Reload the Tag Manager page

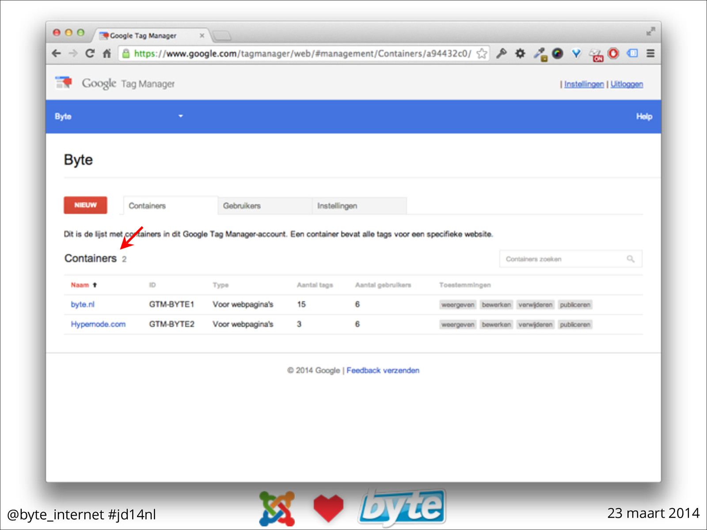(x=90, y=53)
